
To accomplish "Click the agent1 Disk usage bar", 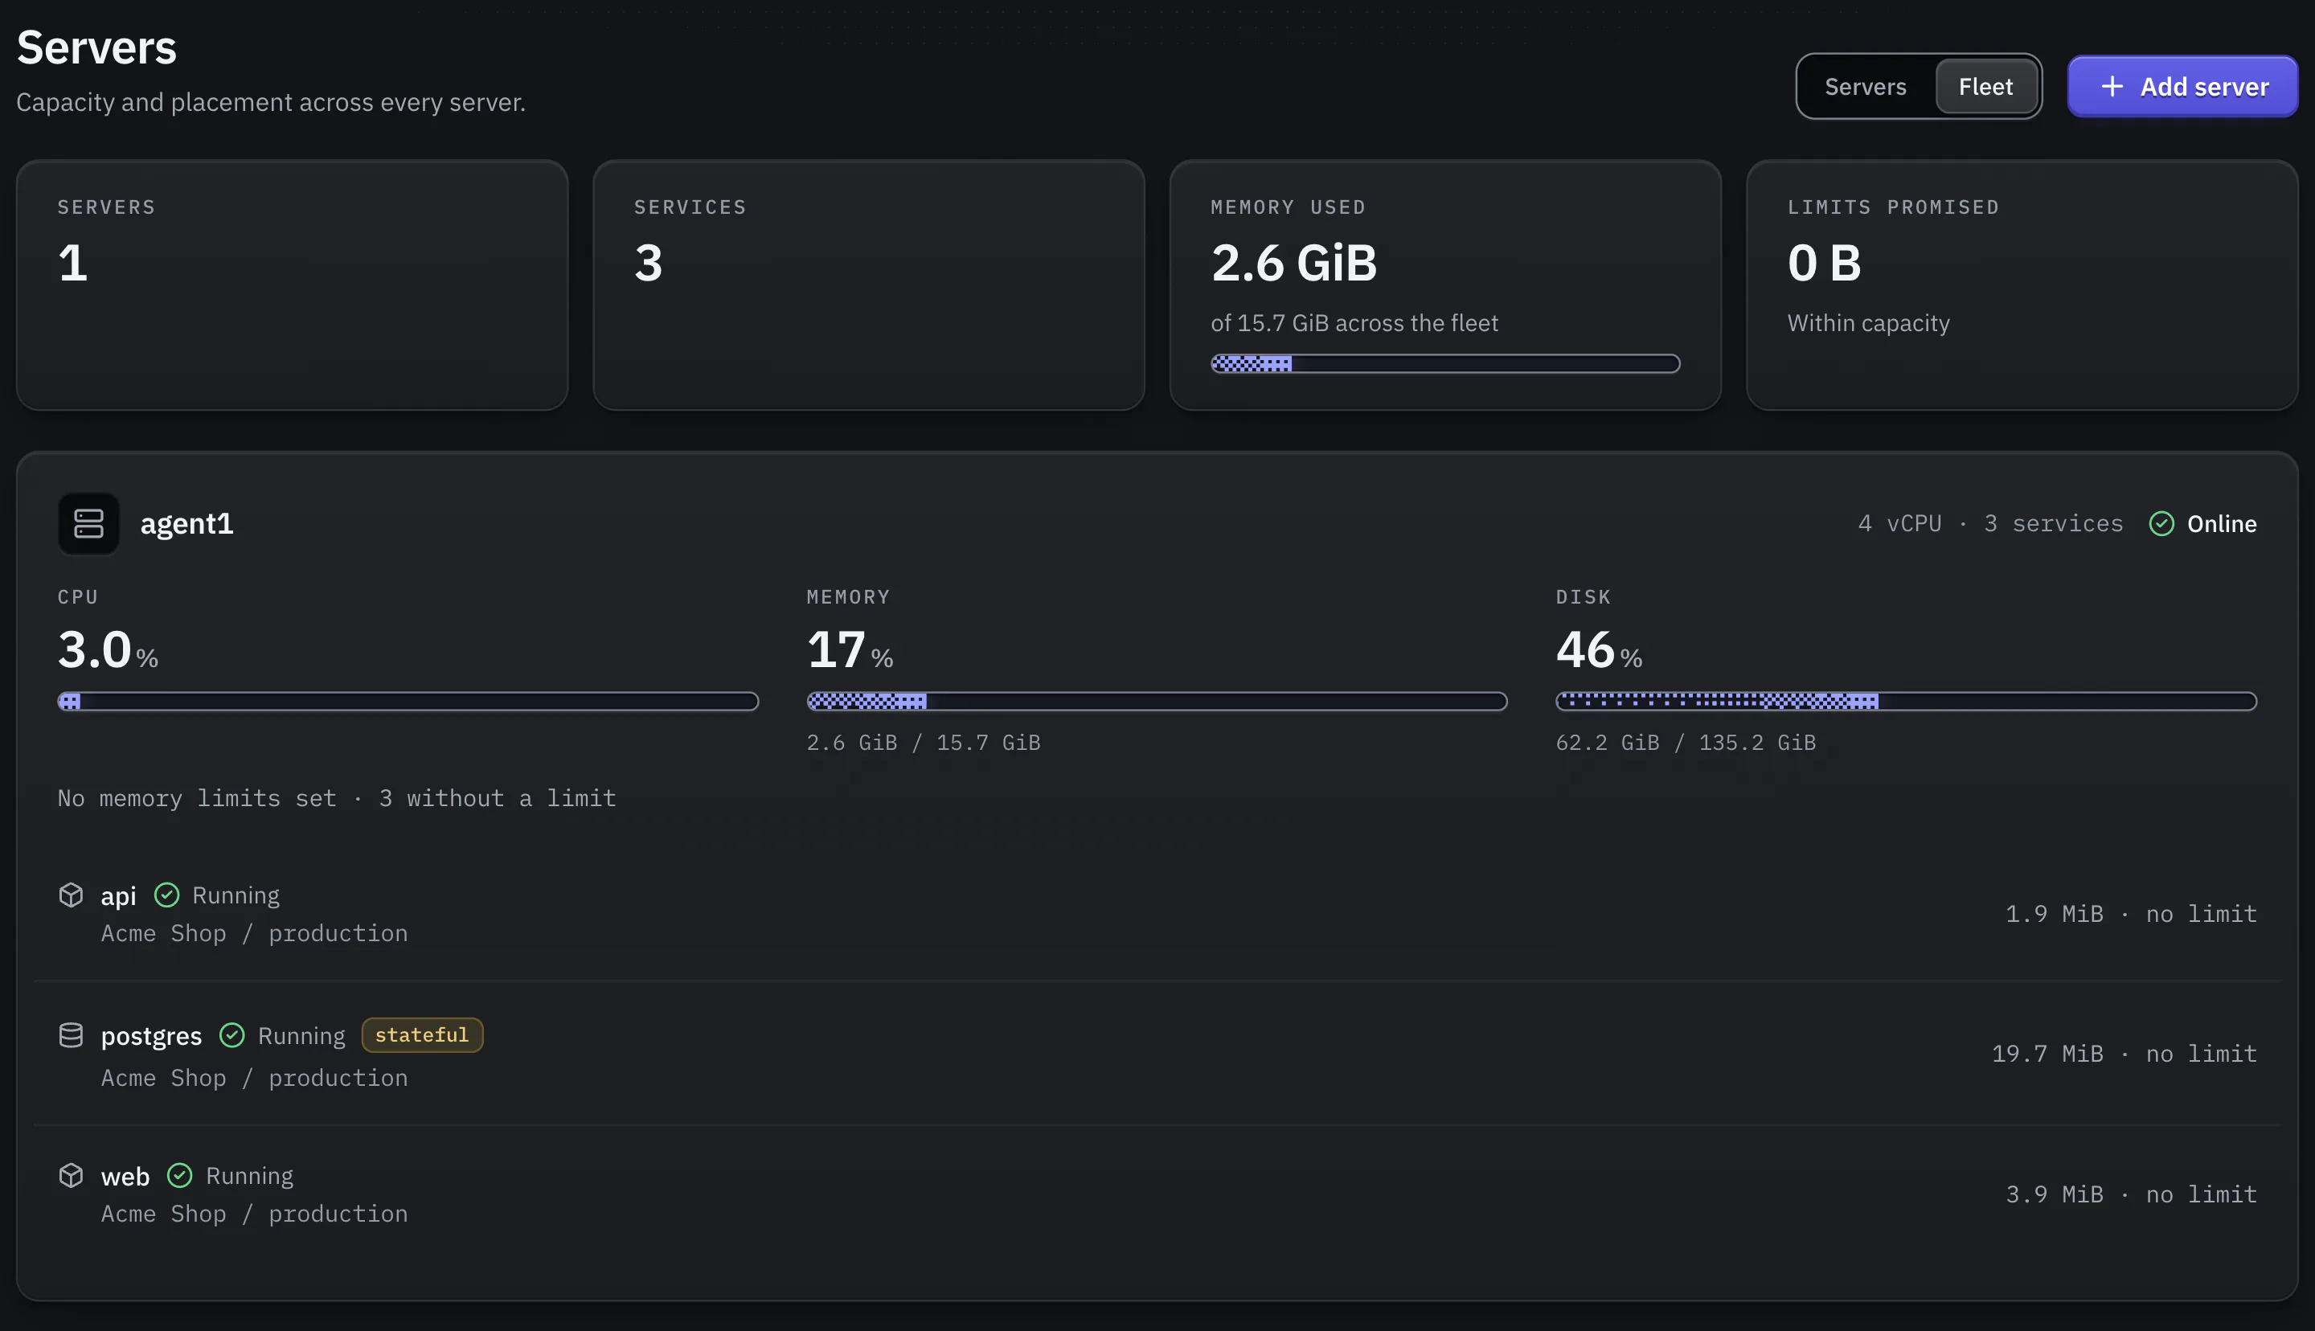I will [1906, 701].
